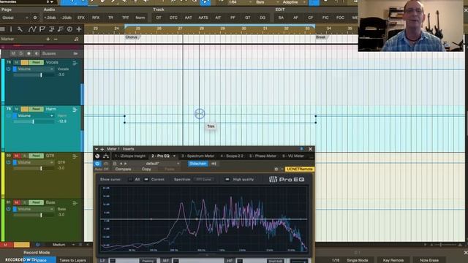This screenshot has height=263, width=468.
Task: Mute the GTR track
Action: [17, 156]
